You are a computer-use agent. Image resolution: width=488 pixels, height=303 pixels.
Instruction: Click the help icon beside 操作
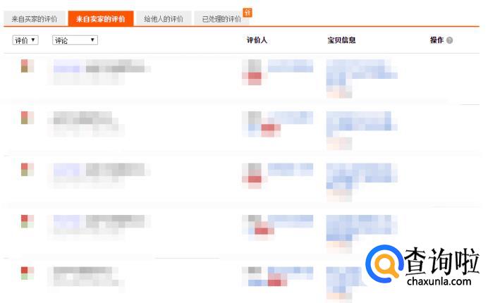tap(449, 40)
